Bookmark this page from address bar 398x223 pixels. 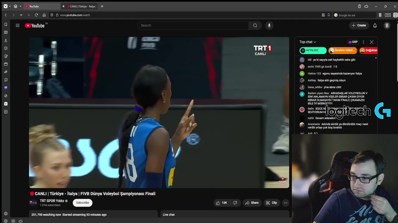pyautogui.click(x=329, y=15)
